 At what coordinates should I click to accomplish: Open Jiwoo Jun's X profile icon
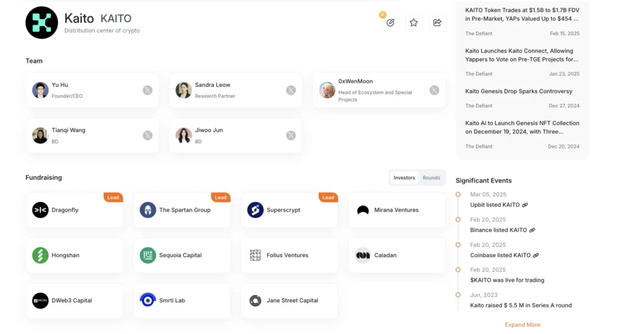291,136
